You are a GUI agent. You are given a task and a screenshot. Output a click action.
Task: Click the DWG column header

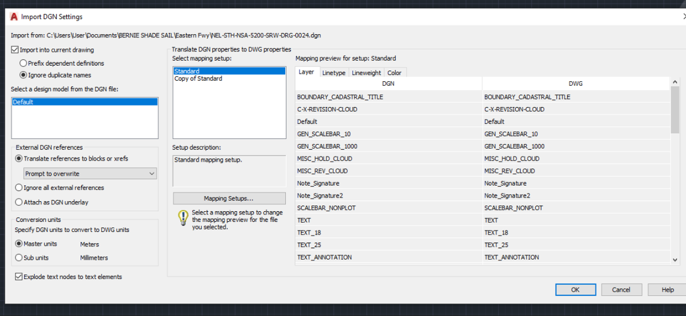576,83
